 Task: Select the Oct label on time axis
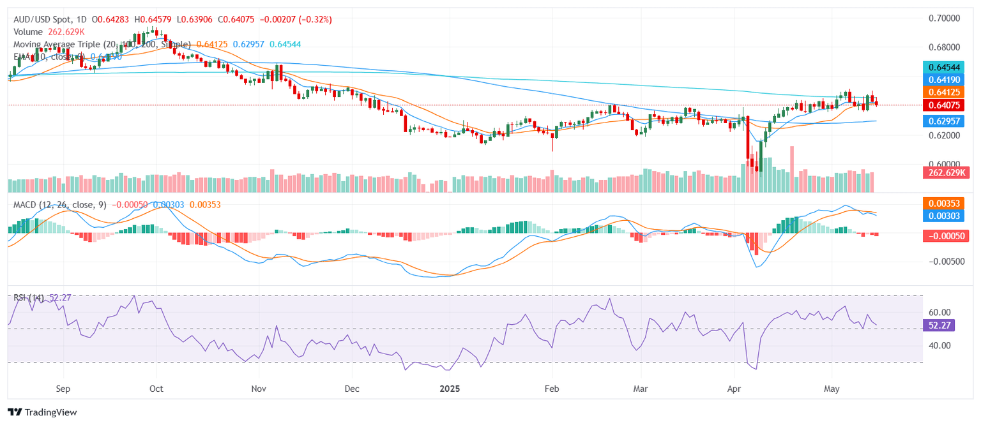point(156,388)
